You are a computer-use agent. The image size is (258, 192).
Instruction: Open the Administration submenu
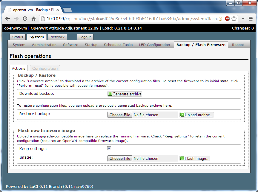[44, 45]
